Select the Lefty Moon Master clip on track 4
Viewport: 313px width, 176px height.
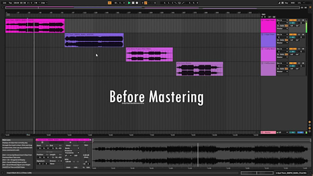coord(200,69)
